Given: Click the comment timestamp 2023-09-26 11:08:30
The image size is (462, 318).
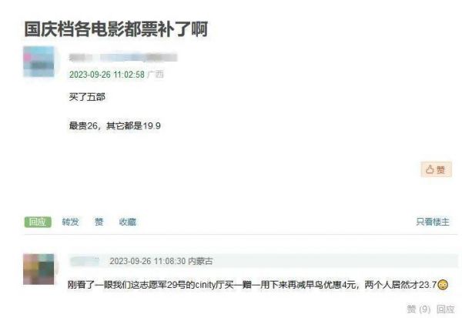Looking at the screenshot, I should coord(148,261).
